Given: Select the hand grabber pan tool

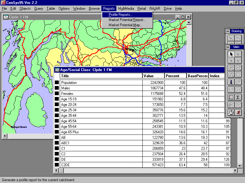Looking at the screenshot, I should (x=238, y=75).
